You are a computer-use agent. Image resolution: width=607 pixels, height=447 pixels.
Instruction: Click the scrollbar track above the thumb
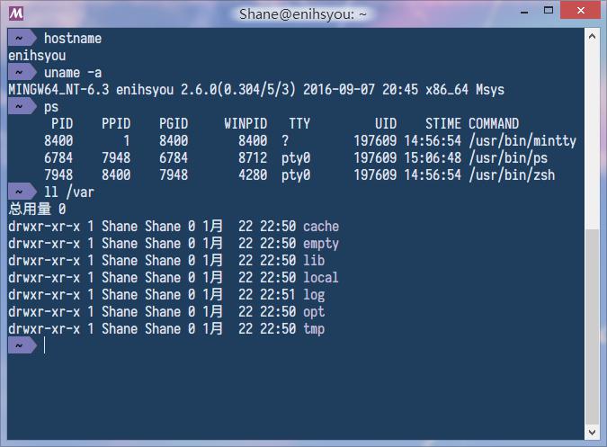pos(592,135)
